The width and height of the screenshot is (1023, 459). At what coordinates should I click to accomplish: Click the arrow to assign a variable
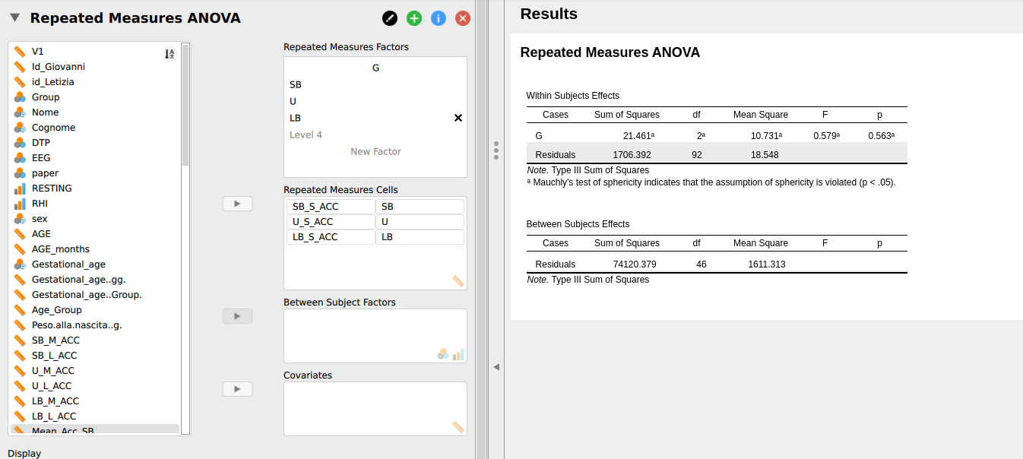pyautogui.click(x=236, y=203)
